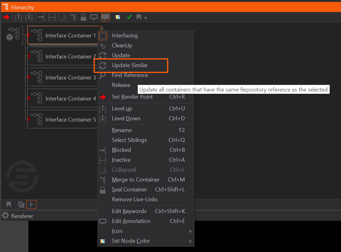Click container tree icon of Interface Container 1
This screenshot has width=341, height=252.
pyautogui.click(x=36, y=35)
